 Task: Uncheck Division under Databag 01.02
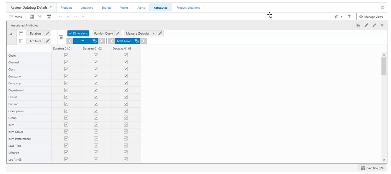pos(96,104)
